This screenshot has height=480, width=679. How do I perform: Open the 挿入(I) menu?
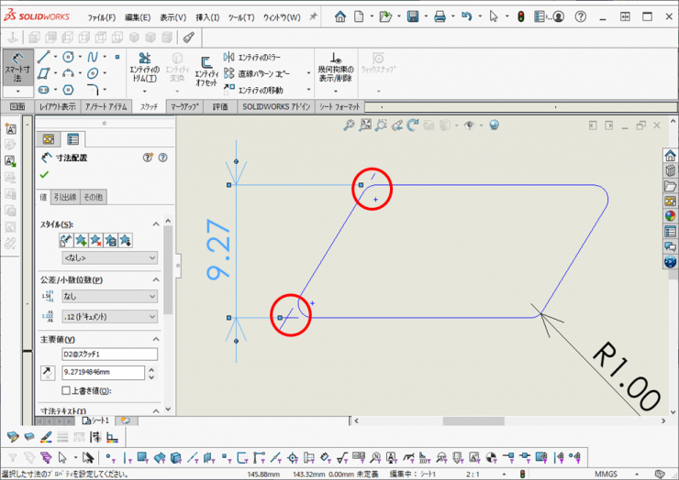207,17
